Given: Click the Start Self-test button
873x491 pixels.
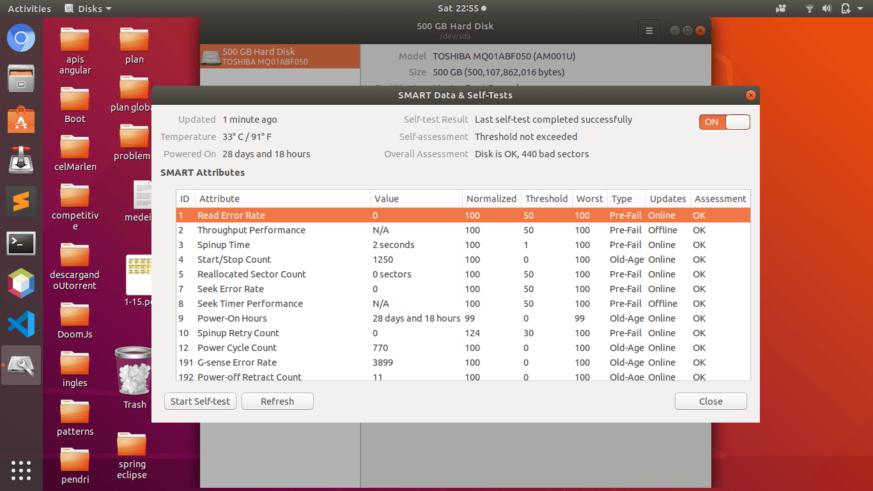Looking at the screenshot, I should pyautogui.click(x=200, y=401).
